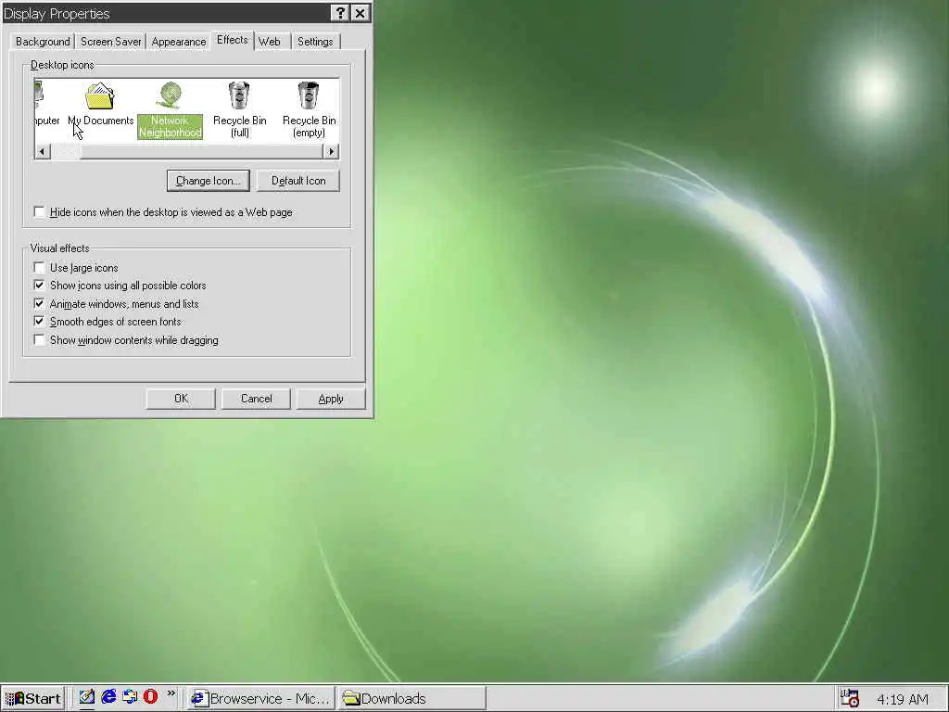Switch to Downloads folder taskbar button
This screenshot has height=712, width=949.
click(x=411, y=698)
